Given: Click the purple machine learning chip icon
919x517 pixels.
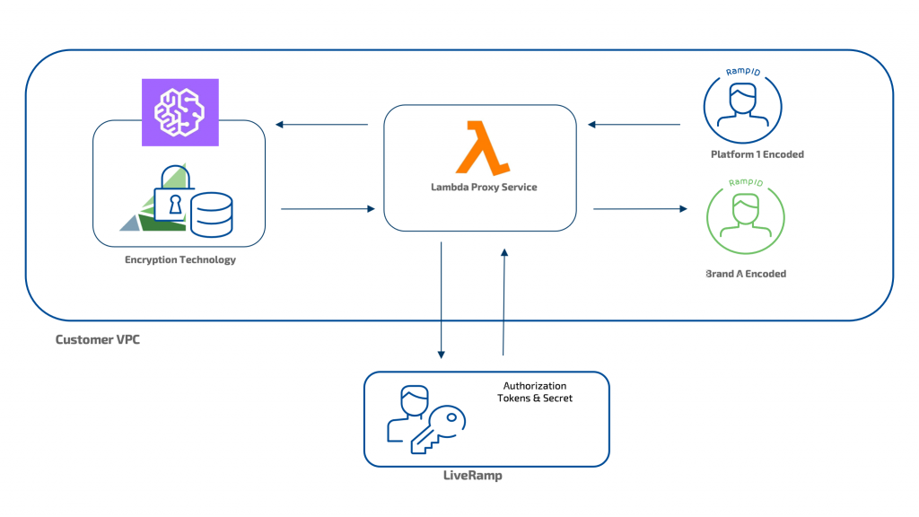Looking at the screenshot, I should [x=179, y=113].
